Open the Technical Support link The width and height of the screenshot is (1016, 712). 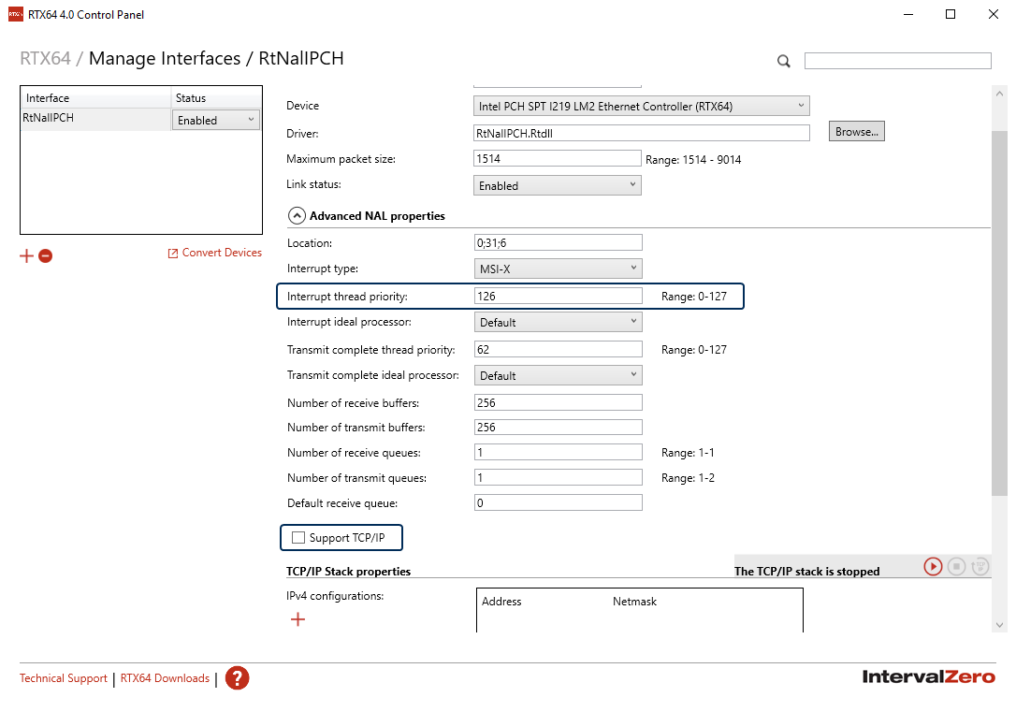tap(64, 678)
